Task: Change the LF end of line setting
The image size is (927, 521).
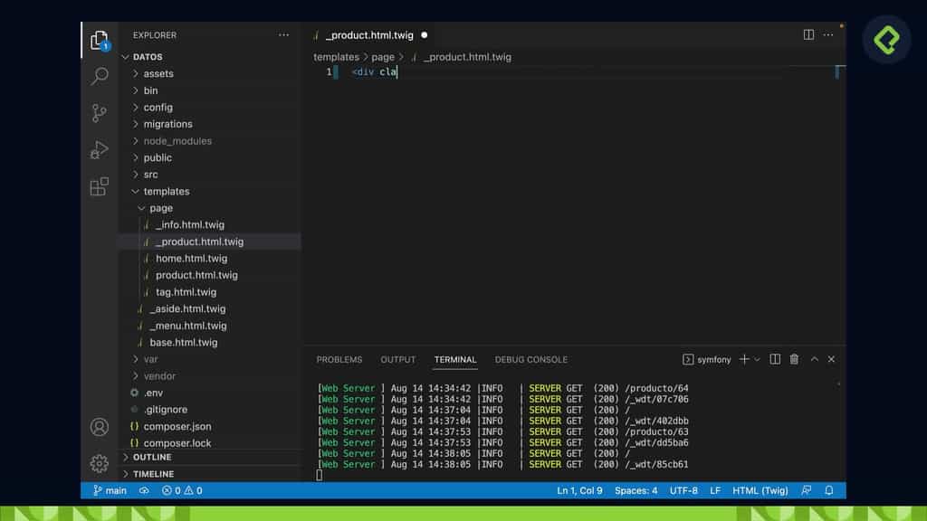Action: tap(715, 490)
